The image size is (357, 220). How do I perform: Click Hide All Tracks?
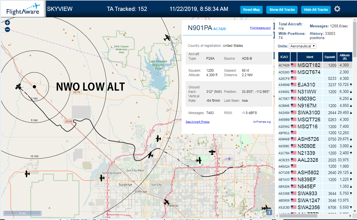point(316,9)
